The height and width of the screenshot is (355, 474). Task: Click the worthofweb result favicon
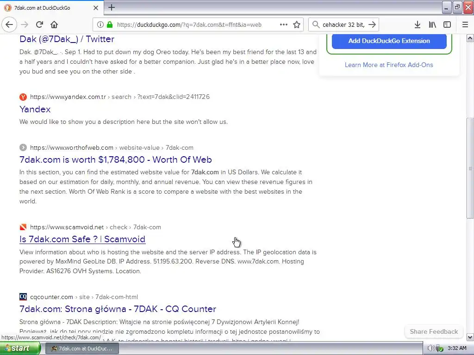tap(23, 147)
